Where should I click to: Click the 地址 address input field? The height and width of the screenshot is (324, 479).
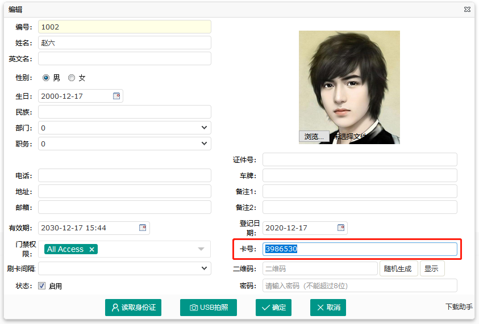pyautogui.click(x=124, y=191)
